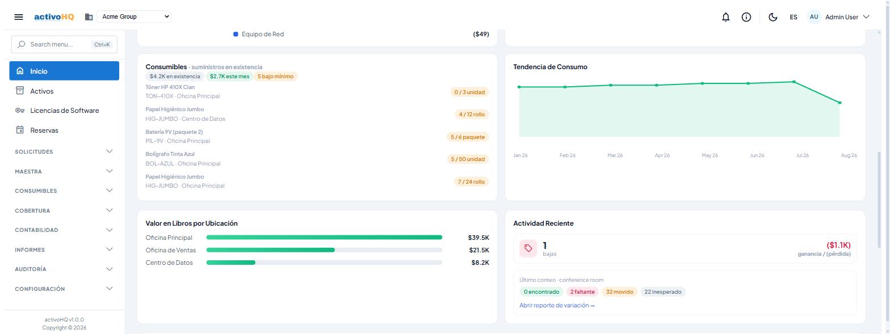Click the Oficina de Ventas value bar
Image resolution: width=890 pixels, height=334 pixels.
(x=324, y=250)
